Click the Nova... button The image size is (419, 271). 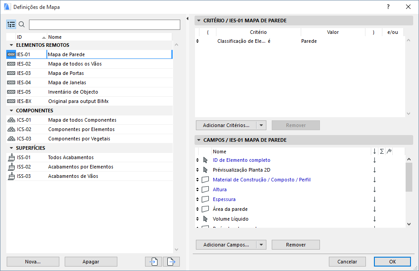click(x=33, y=262)
